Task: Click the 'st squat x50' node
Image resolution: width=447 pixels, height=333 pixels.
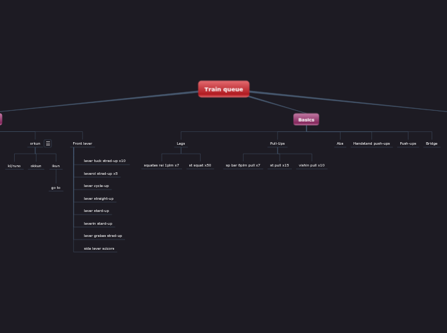Action: (x=200, y=165)
